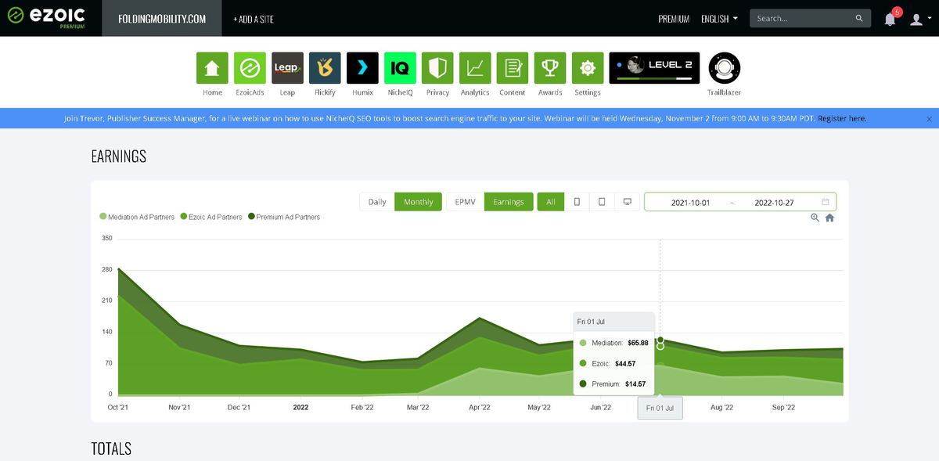
Task: Show Earnings metric on chart
Action: pyautogui.click(x=509, y=202)
